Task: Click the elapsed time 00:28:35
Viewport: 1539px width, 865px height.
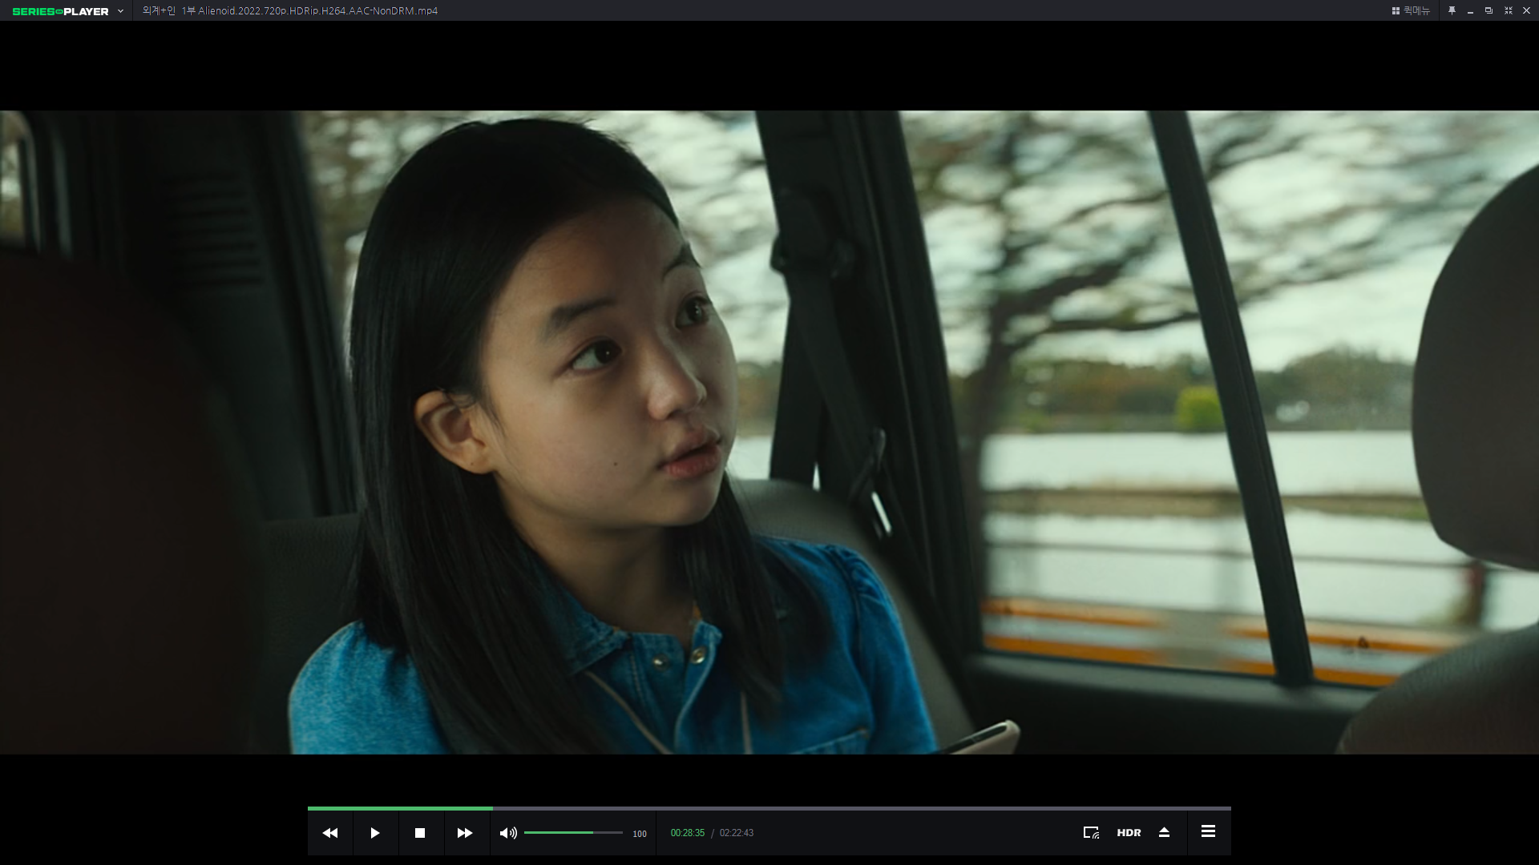Action: pyautogui.click(x=688, y=833)
